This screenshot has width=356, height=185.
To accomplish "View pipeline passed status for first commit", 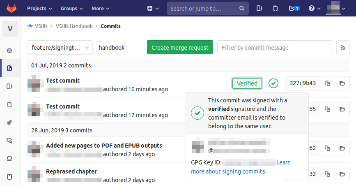I will (273, 83).
